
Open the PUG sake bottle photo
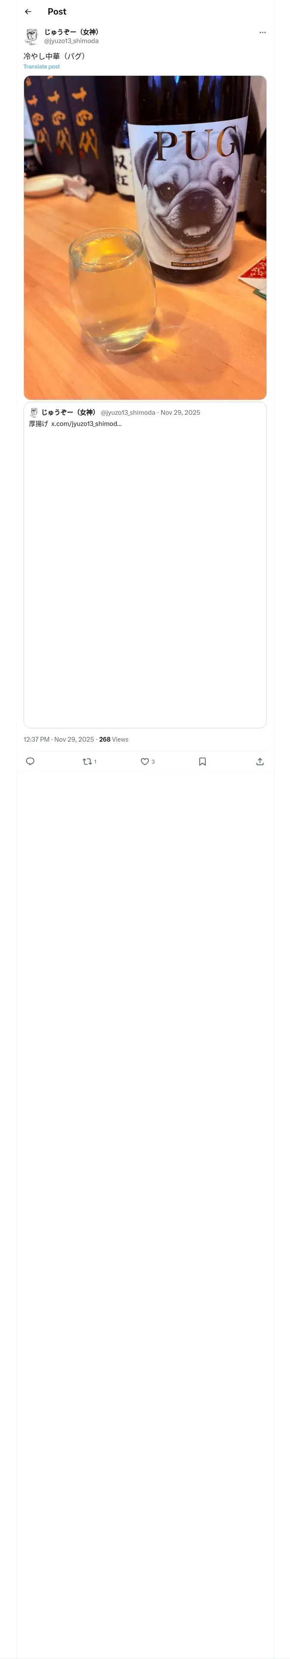pyautogui.click(x=145, y=237)
